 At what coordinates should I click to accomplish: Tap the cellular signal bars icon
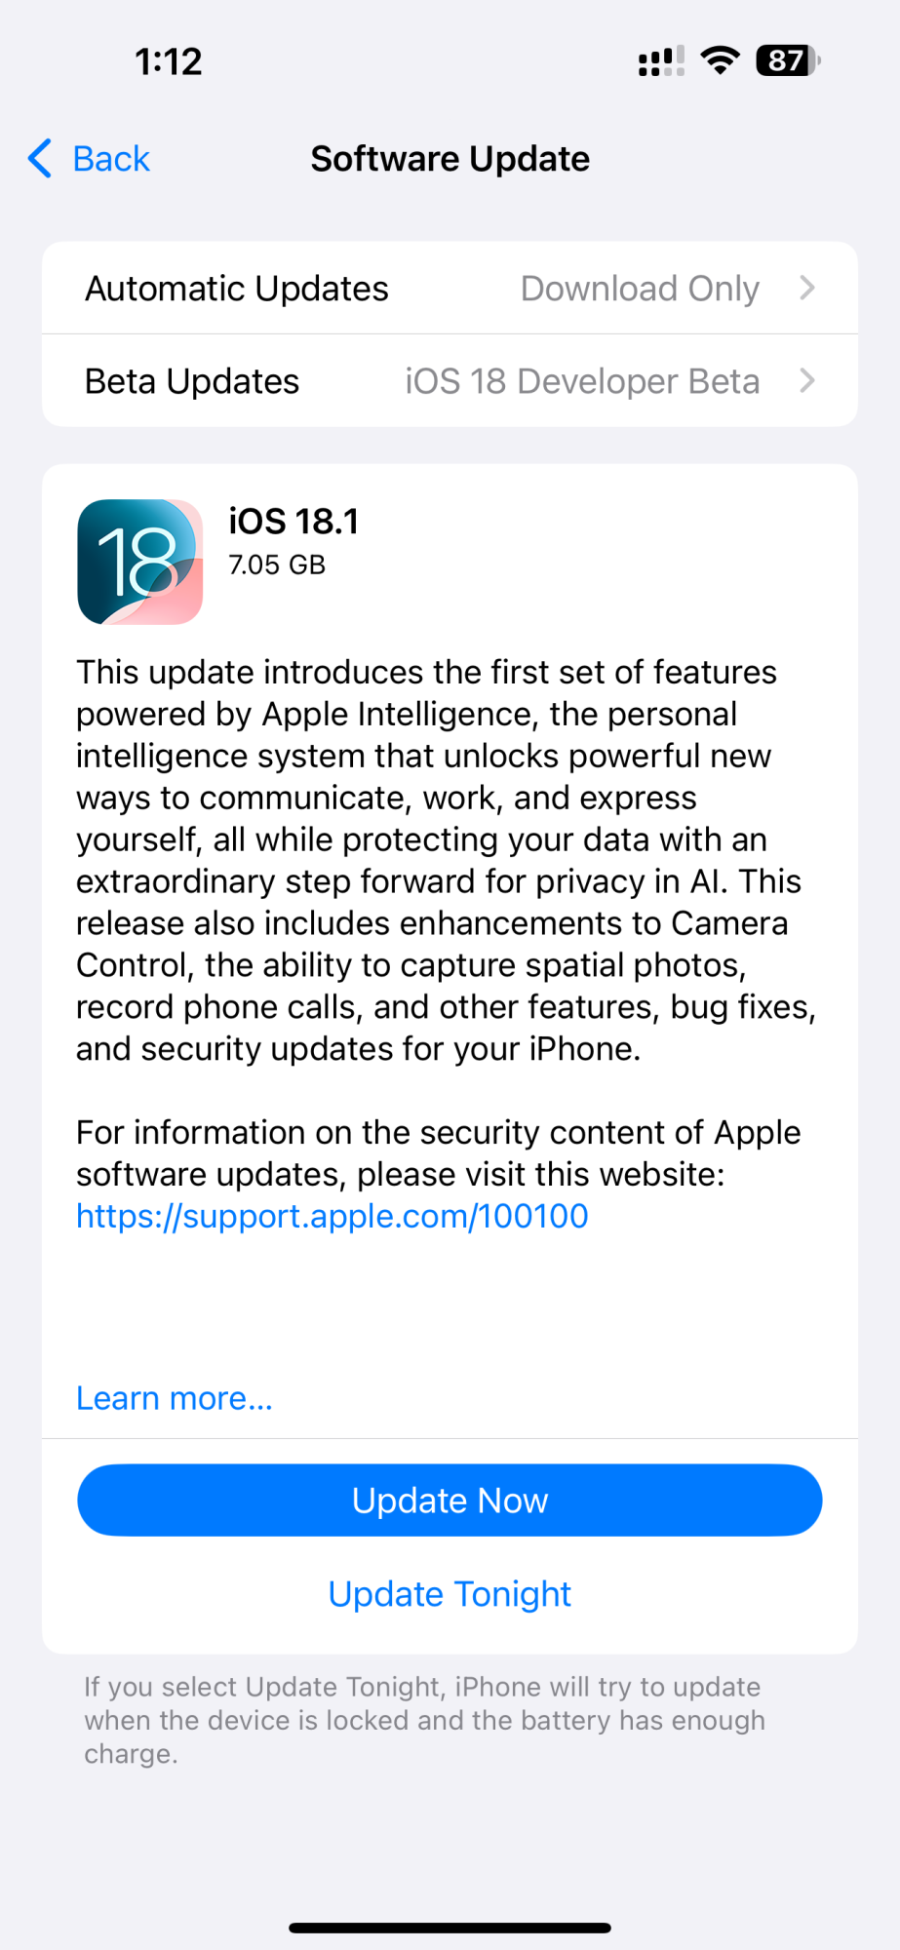[x=661, y=60]
